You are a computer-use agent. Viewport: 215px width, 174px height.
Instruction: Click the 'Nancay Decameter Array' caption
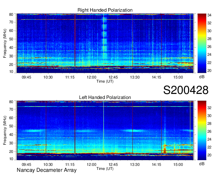click(46, 170)
